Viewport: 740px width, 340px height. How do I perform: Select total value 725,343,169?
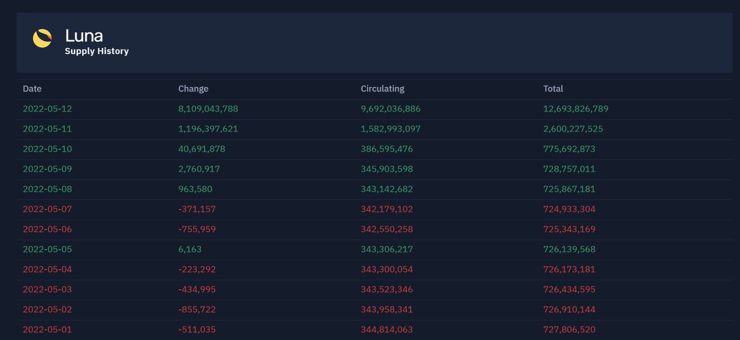[x=570, y=229]
